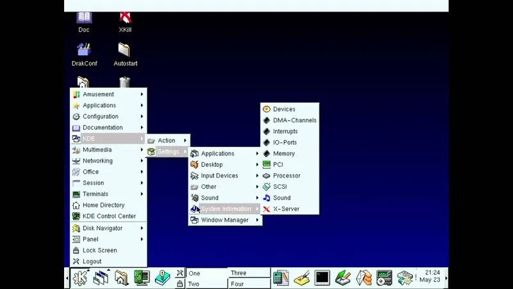Open the Office submenu

(108, 172)
